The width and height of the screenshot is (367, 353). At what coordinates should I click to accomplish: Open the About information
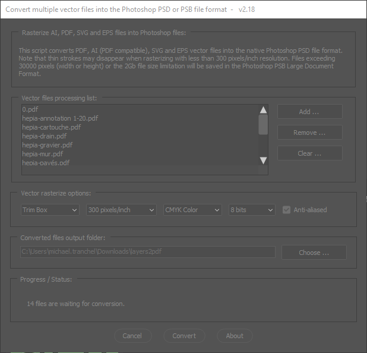click(x=235, y=336)
